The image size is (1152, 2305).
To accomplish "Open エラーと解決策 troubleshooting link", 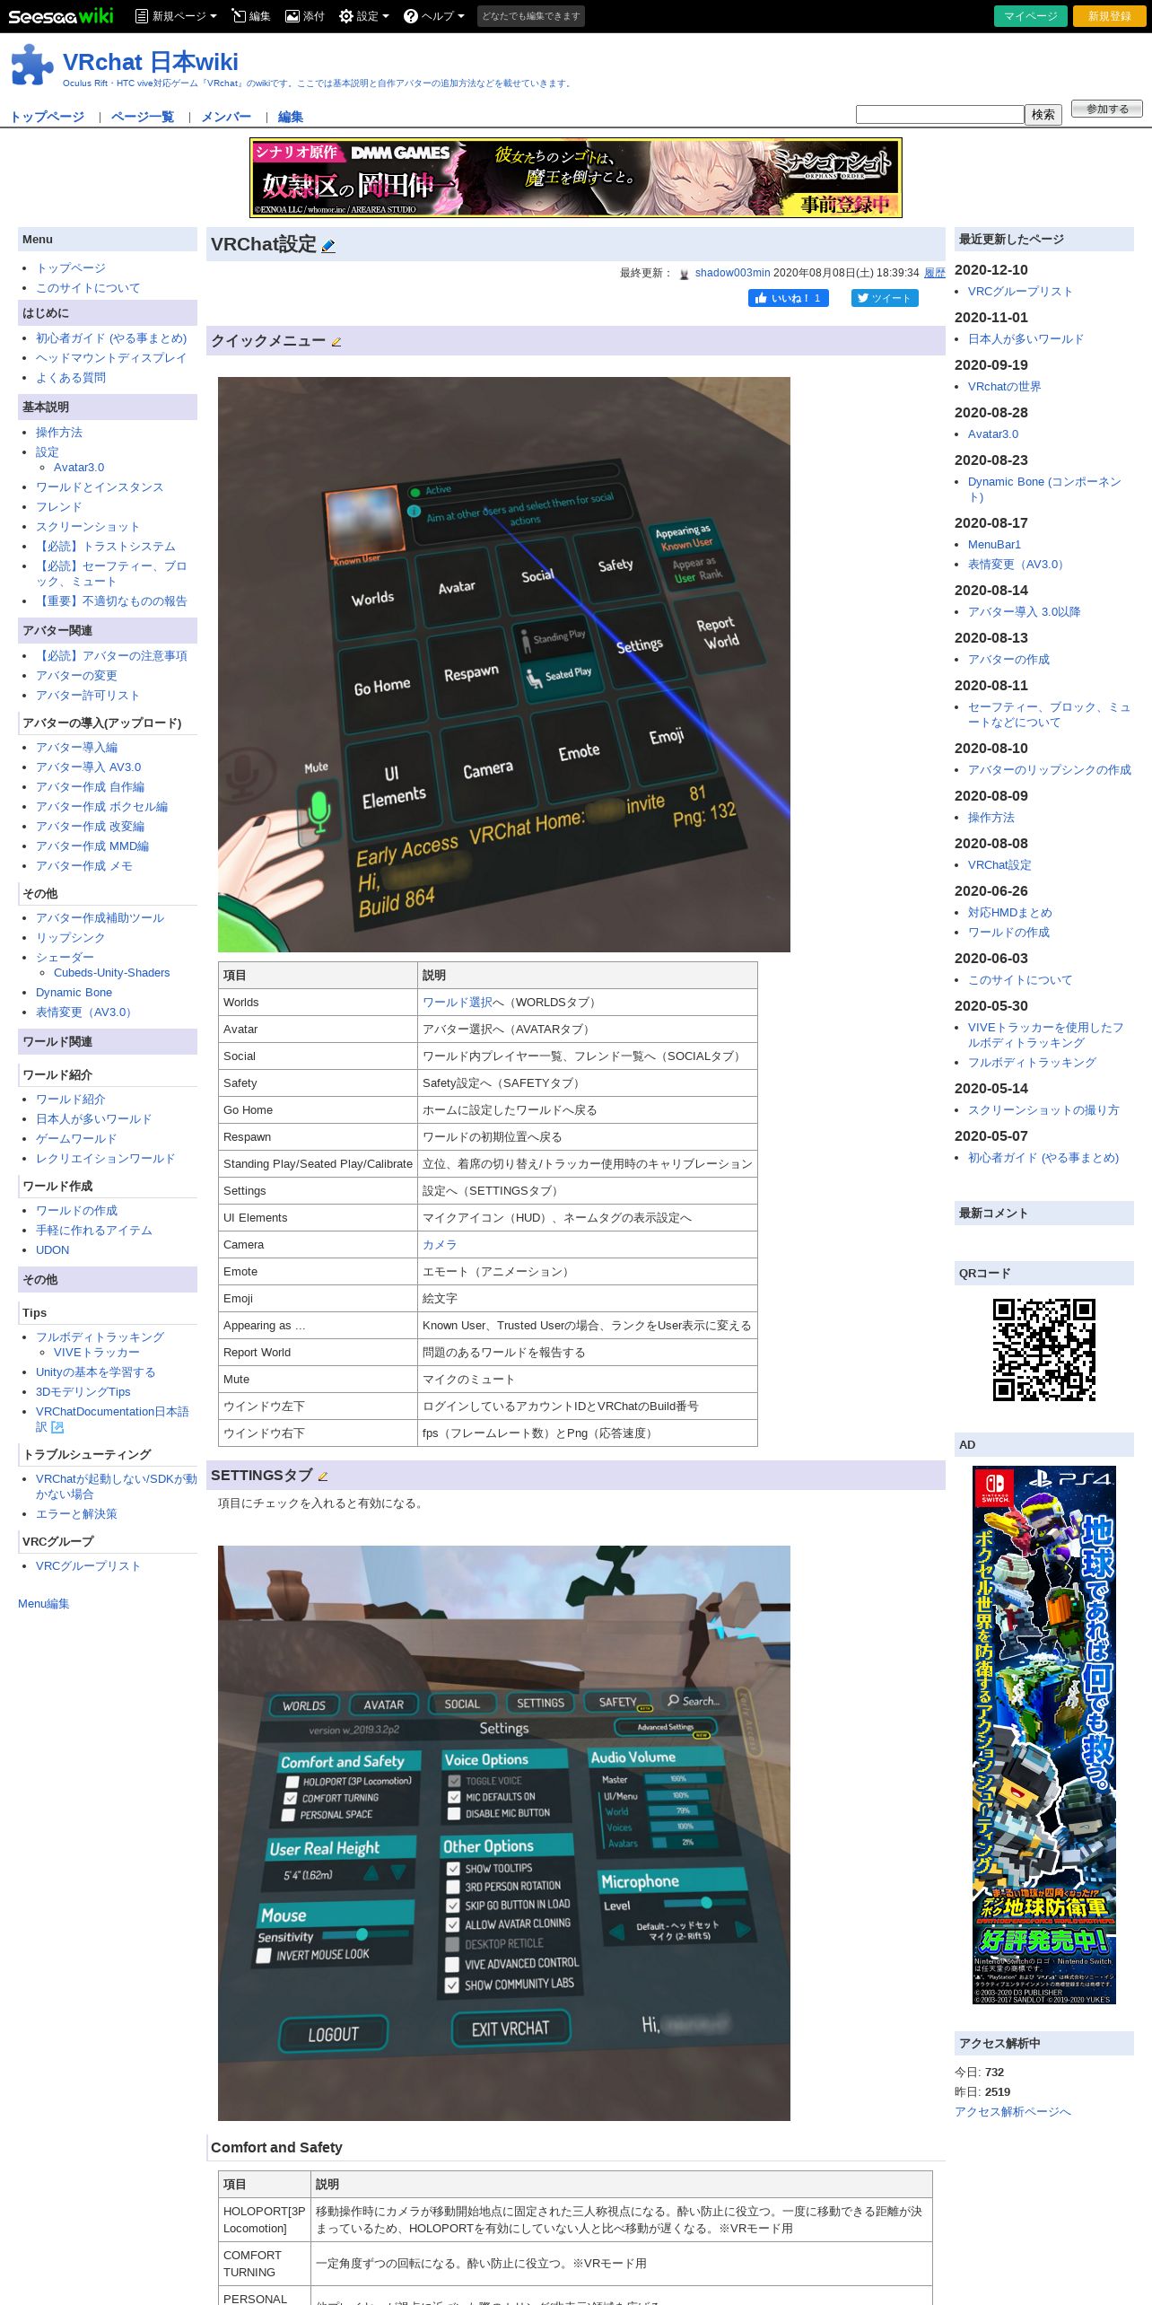I will point(76,1514).
